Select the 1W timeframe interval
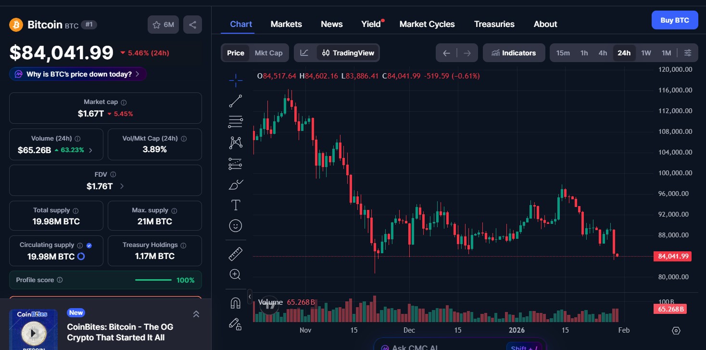This screenshot has width=706, height=350. 646,53
